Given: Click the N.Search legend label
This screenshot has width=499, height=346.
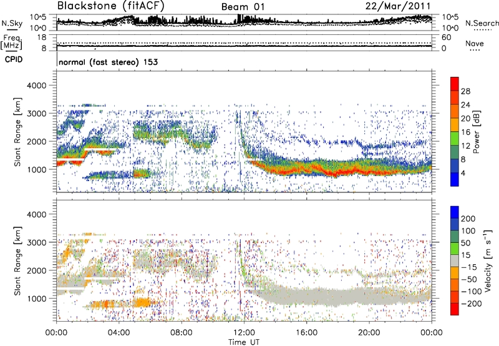Looking at the screenshot, I should point(482,23).
